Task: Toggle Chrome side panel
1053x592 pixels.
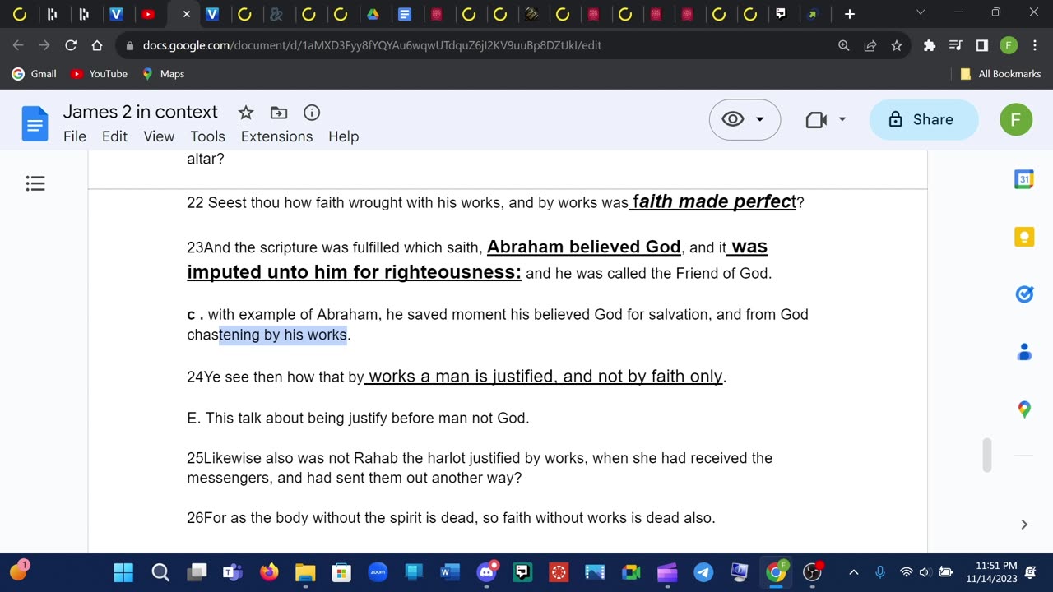Action: pos(981,46)
